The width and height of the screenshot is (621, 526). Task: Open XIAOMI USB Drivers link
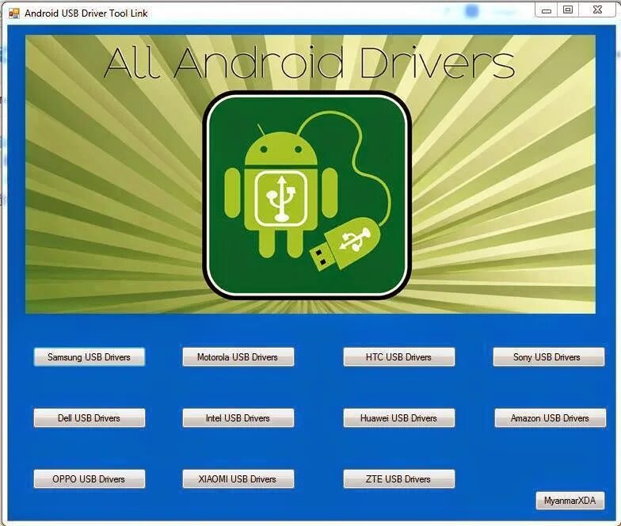pyautogui.click(x=238, y=478)
